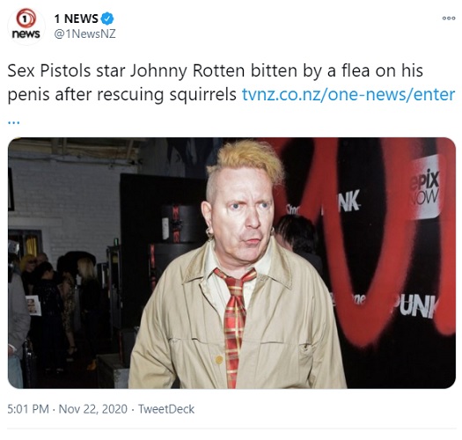Open the tvnz.co.nz/one-news article link
462x440 pixels.
(x=348, y=95)
